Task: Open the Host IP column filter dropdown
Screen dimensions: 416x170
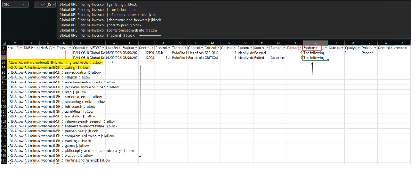Action: click(21, 48)
